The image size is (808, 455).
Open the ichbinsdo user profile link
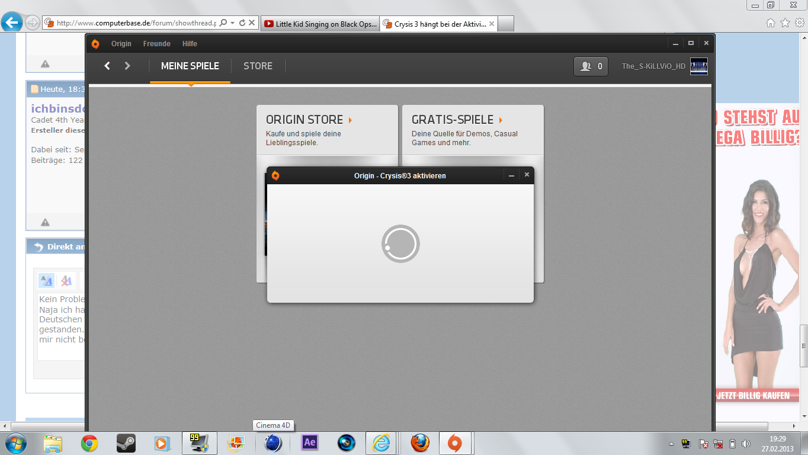[x=59, y=109]
